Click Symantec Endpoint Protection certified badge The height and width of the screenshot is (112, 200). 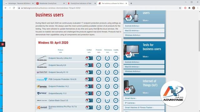[x=89, y=86]
